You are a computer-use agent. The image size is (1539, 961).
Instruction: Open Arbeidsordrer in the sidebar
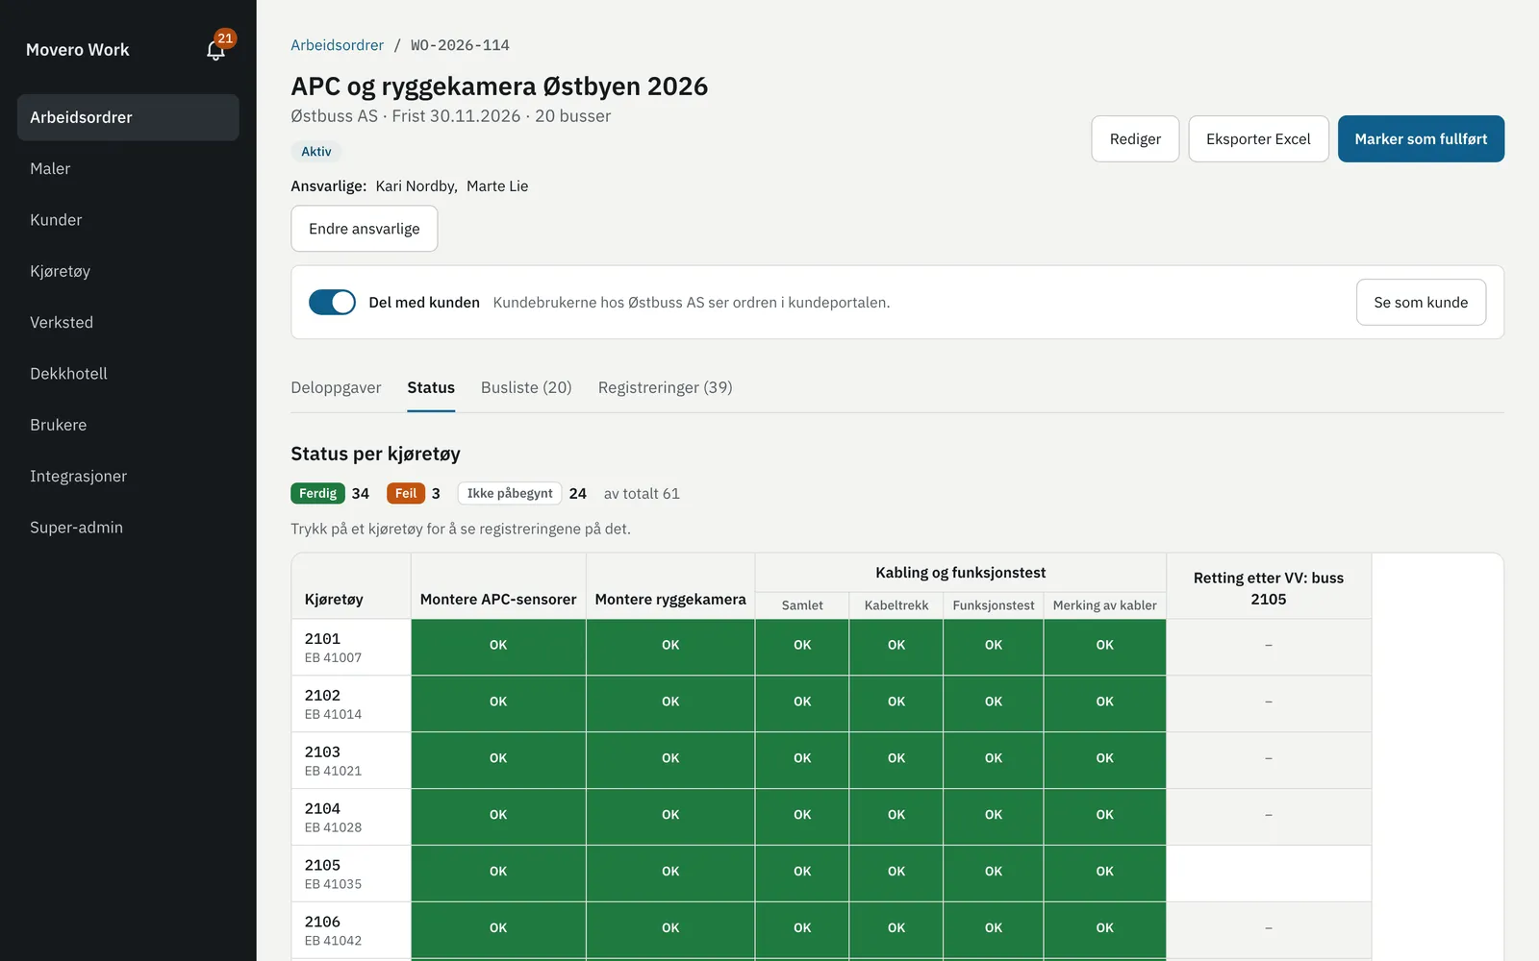[x=128, y=117]
